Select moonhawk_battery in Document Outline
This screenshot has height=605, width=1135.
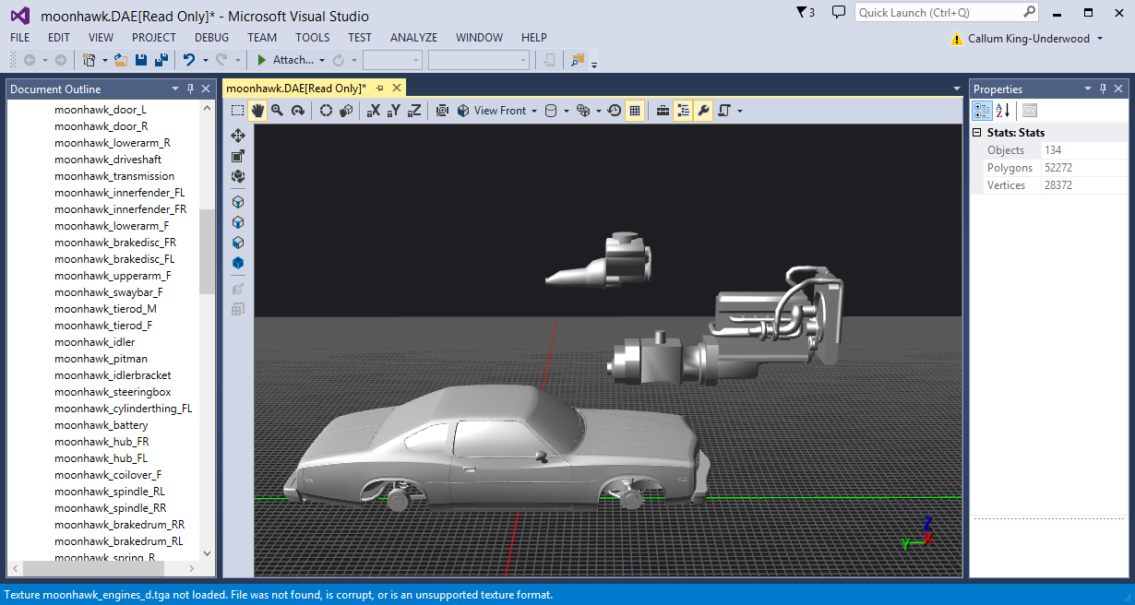[101, 425]
